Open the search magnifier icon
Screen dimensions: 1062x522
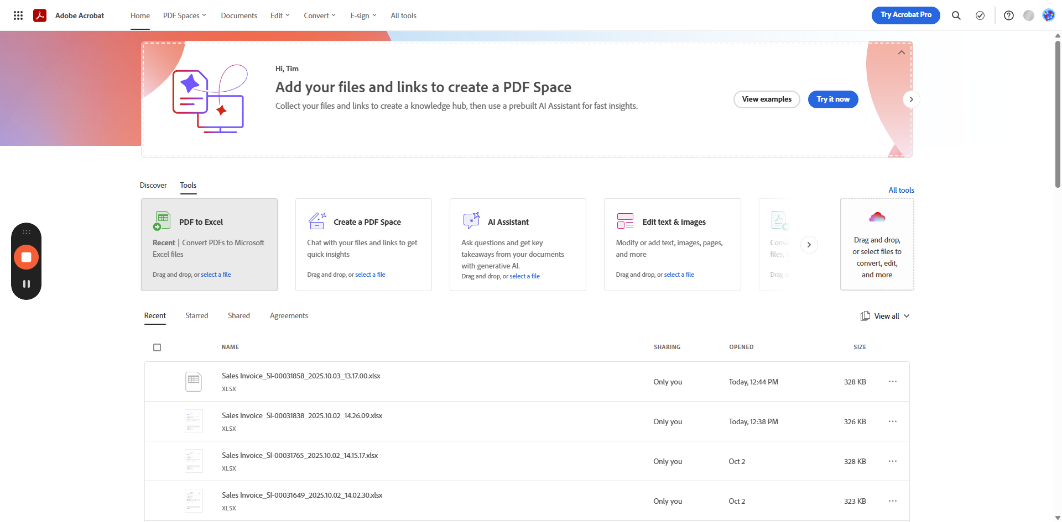pos(956,15)
